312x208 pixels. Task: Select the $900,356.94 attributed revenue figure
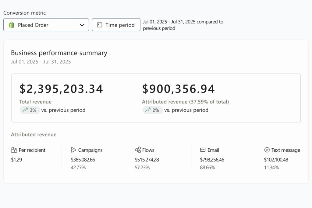tap(179, 89)
